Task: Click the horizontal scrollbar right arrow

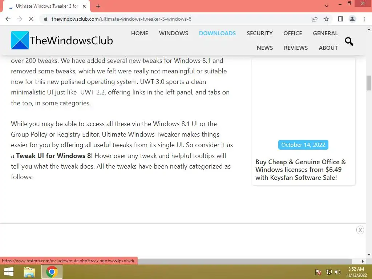Action: (x=363, y=261)
